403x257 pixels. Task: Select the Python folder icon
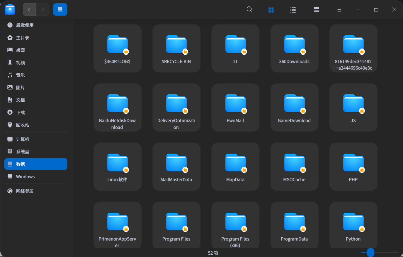(x=353, y=222)
